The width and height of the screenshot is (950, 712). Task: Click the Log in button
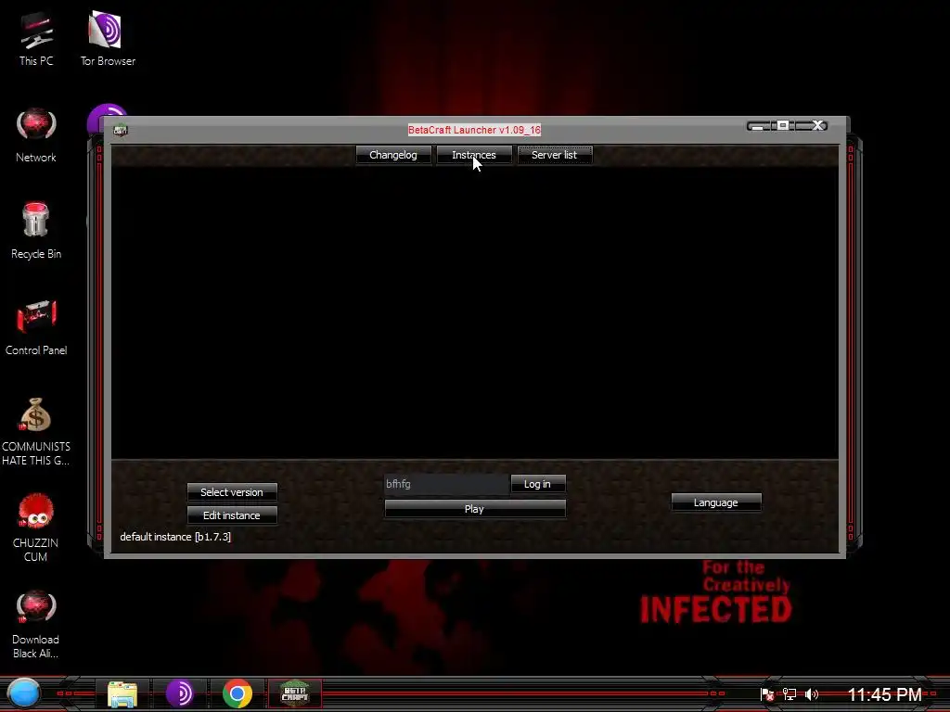[x=538, y=484]
